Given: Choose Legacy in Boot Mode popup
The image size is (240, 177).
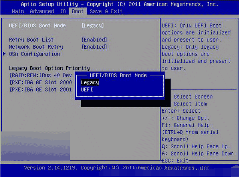Looking at the screenshot, I should 90,83.
